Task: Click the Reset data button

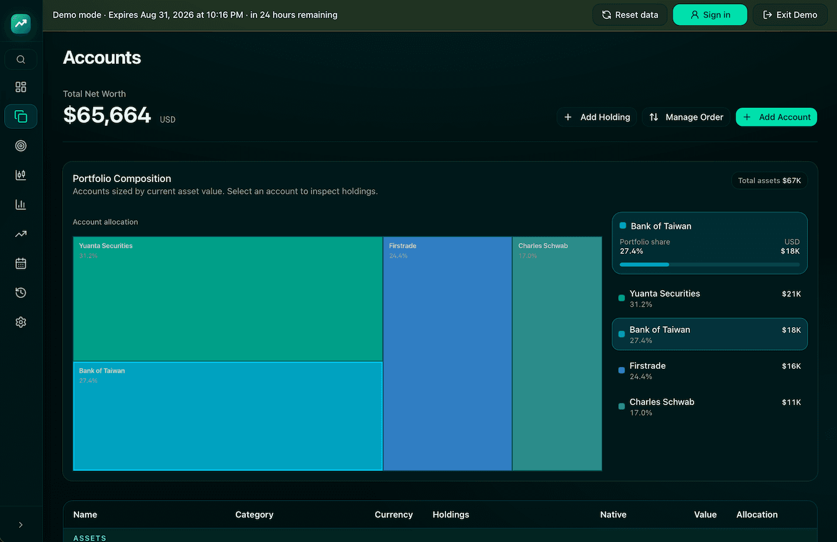Action: tap(630, 15)
